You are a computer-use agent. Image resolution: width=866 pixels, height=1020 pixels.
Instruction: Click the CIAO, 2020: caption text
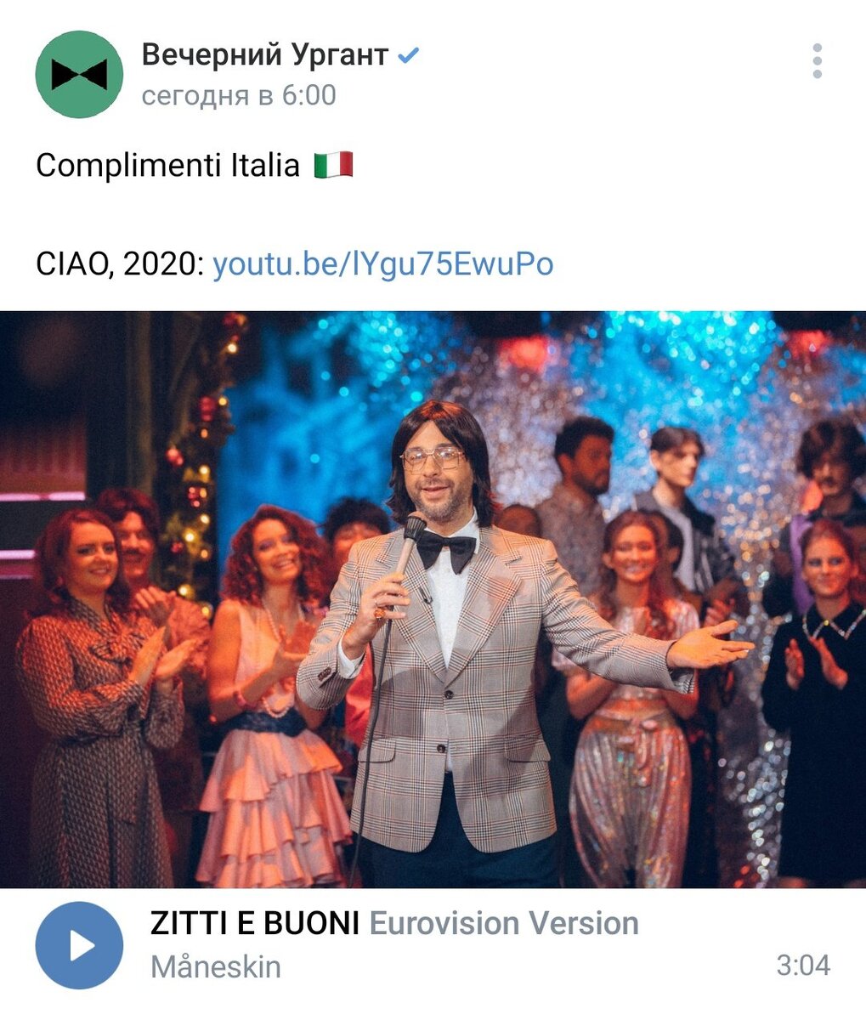(120, 264)
